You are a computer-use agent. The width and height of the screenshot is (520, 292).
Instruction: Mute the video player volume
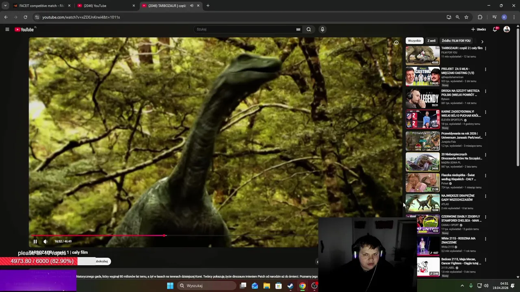45,241
